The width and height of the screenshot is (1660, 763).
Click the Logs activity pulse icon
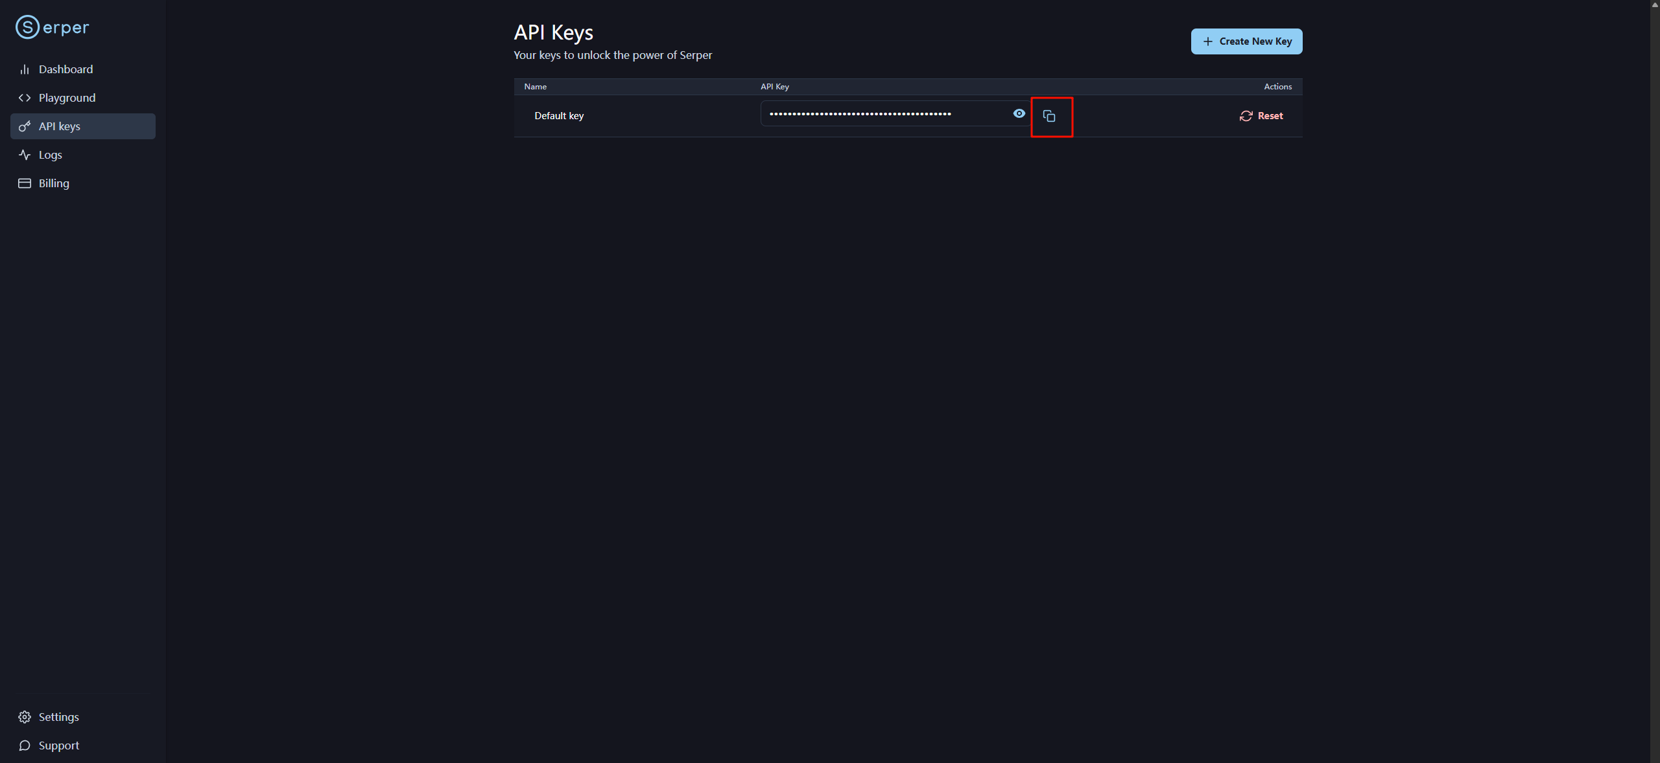25,155
